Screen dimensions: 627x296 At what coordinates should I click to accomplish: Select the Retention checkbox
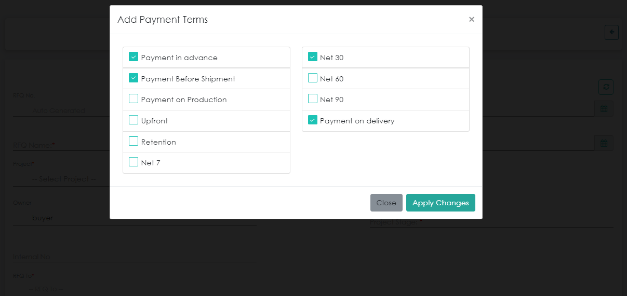[x=134, y=142]
